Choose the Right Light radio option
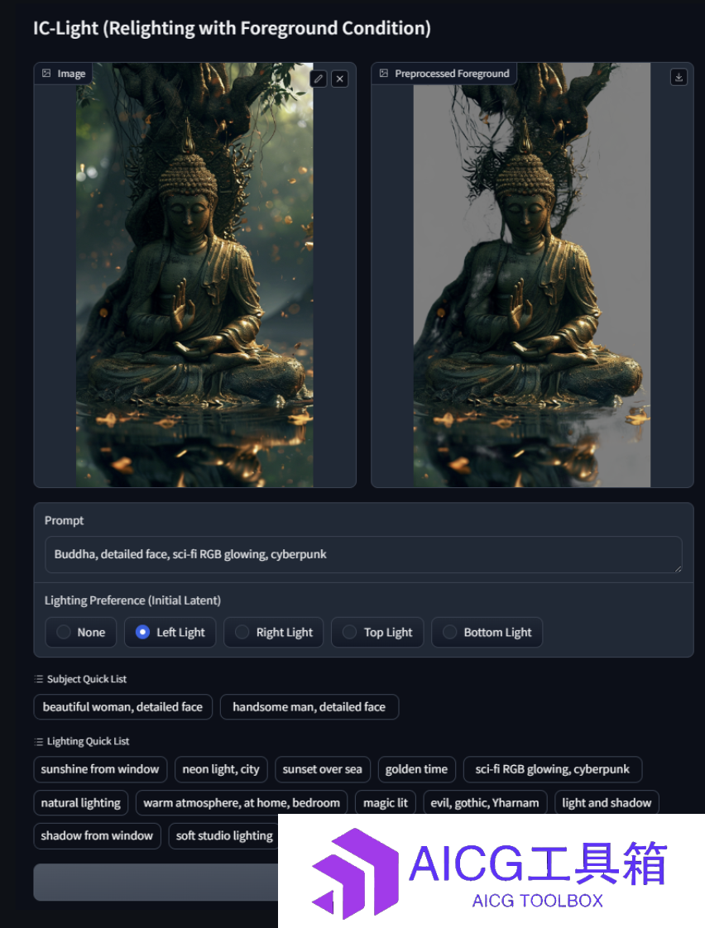Viewport: 705px width, 928px height. coord(273,632)
